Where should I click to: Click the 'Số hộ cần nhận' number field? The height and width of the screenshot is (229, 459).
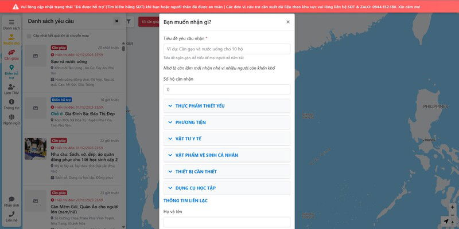(227, 90)
